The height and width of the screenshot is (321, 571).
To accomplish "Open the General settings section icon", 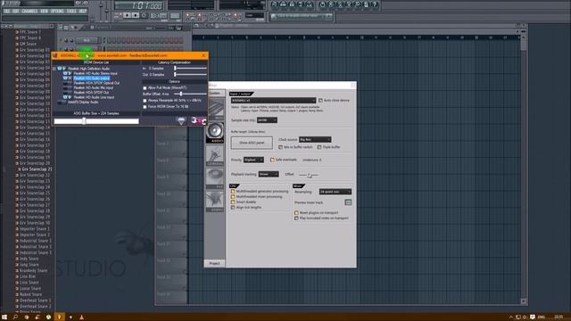I will click(215, 156).
